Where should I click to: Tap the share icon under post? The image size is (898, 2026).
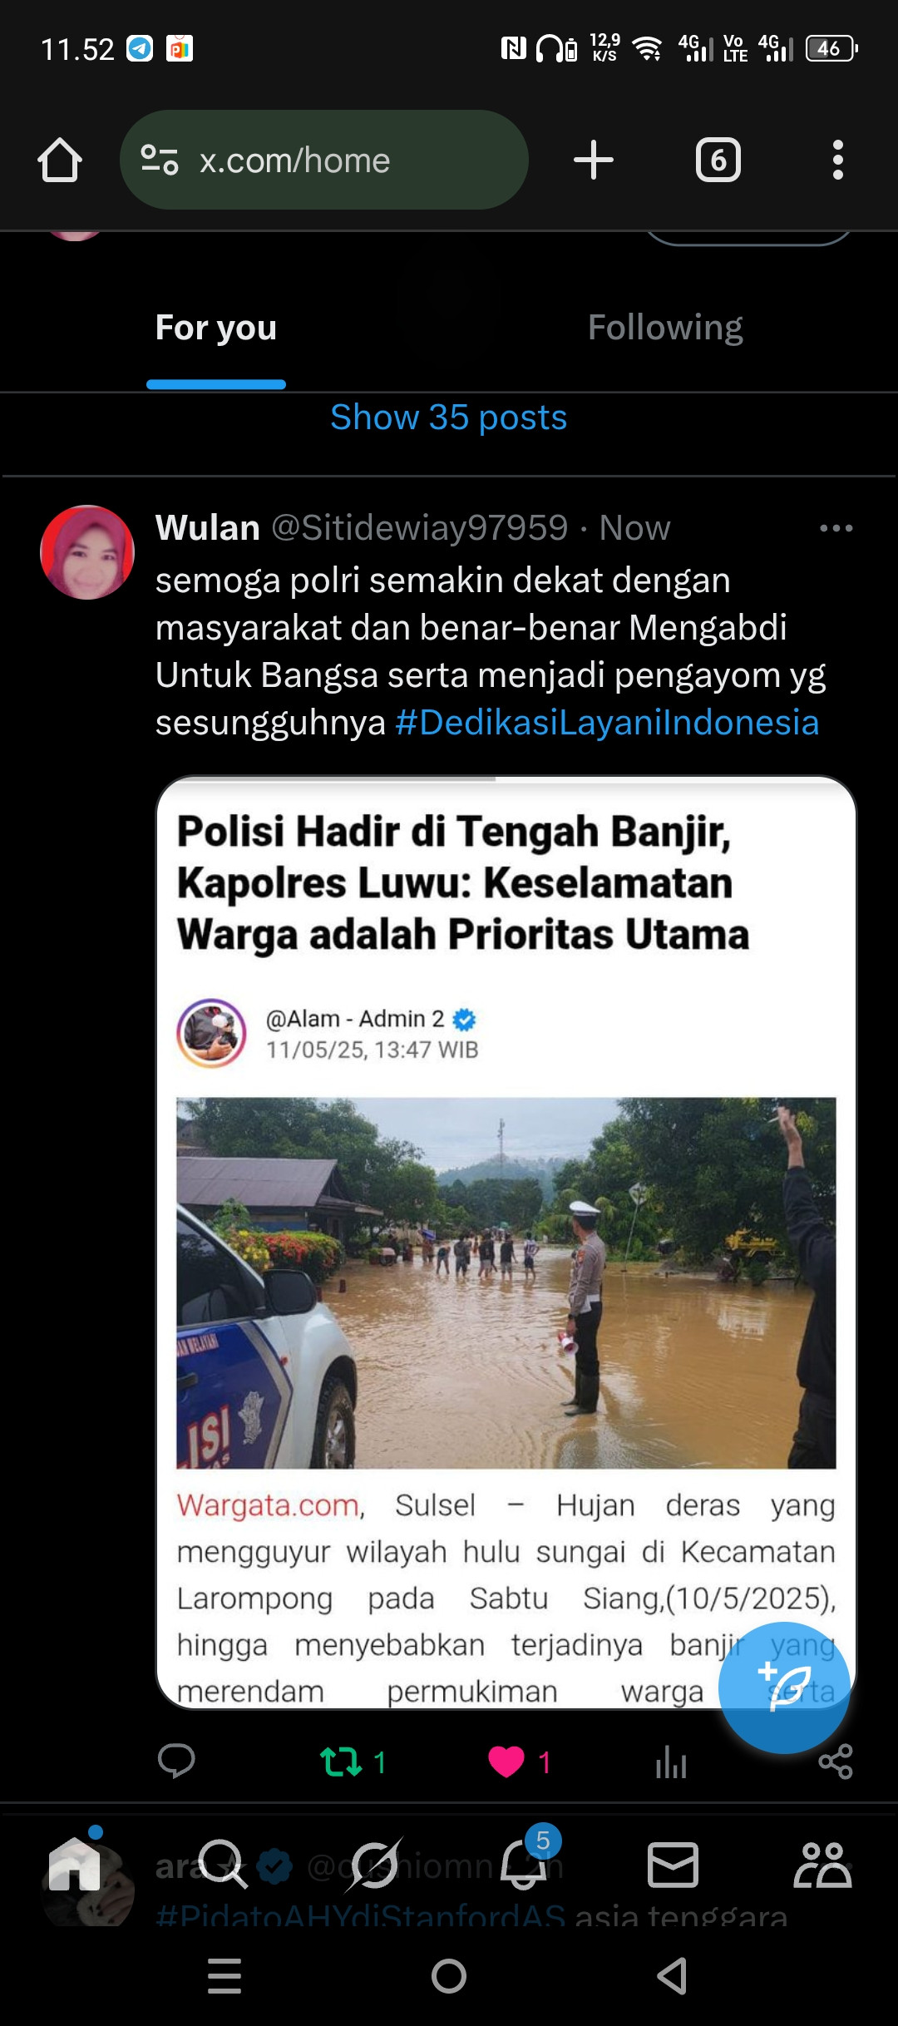point(836,1762)
